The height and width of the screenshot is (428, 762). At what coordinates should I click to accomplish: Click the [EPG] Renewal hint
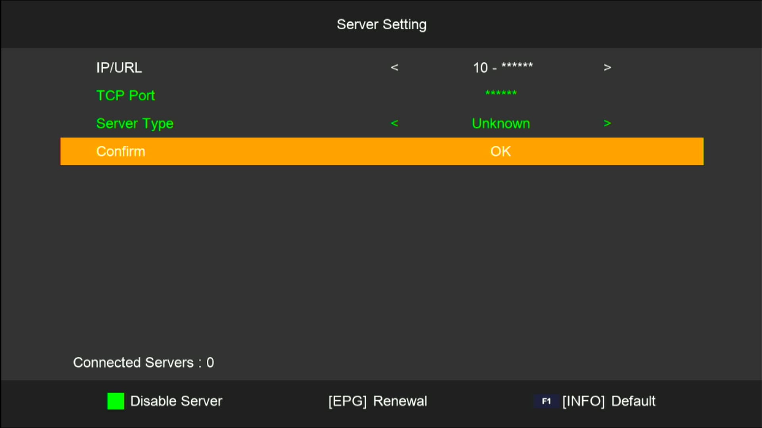point(377,401)
